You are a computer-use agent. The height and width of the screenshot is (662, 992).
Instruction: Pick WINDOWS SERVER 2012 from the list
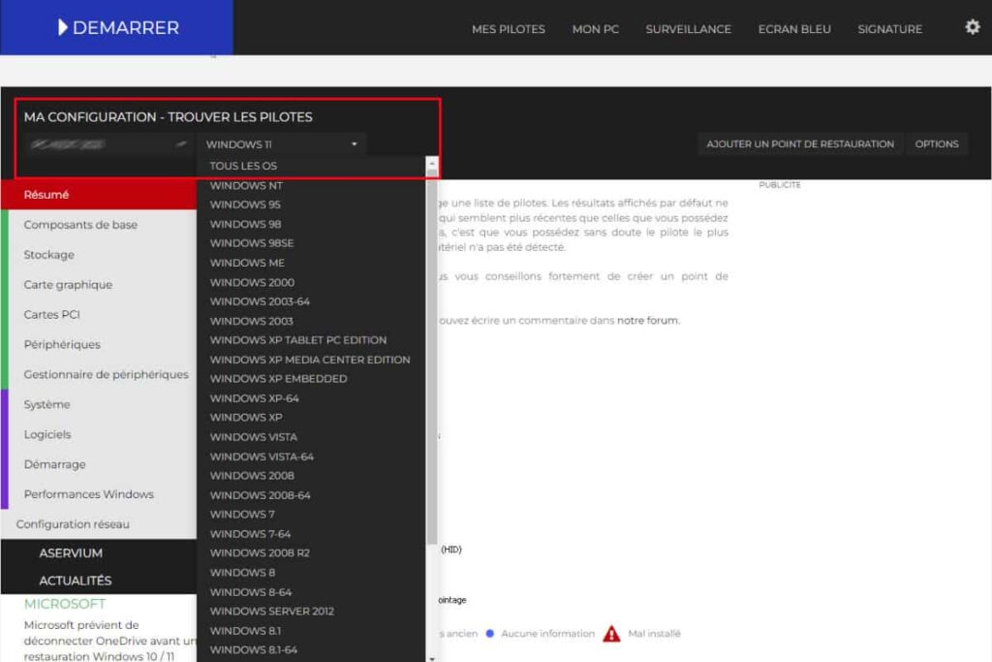coord(272,611)
